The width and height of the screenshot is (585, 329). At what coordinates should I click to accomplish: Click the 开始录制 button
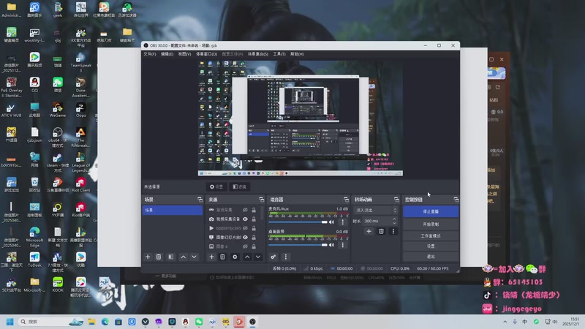pos(431,224)
